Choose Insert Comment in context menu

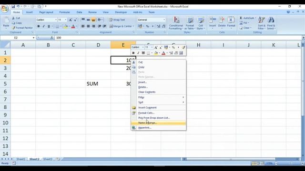click(x=159, y=108)
